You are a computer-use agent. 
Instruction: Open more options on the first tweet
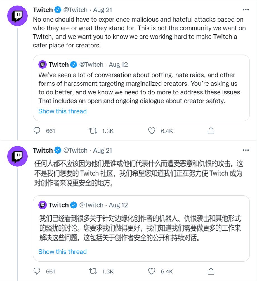[x=246, y=10]
